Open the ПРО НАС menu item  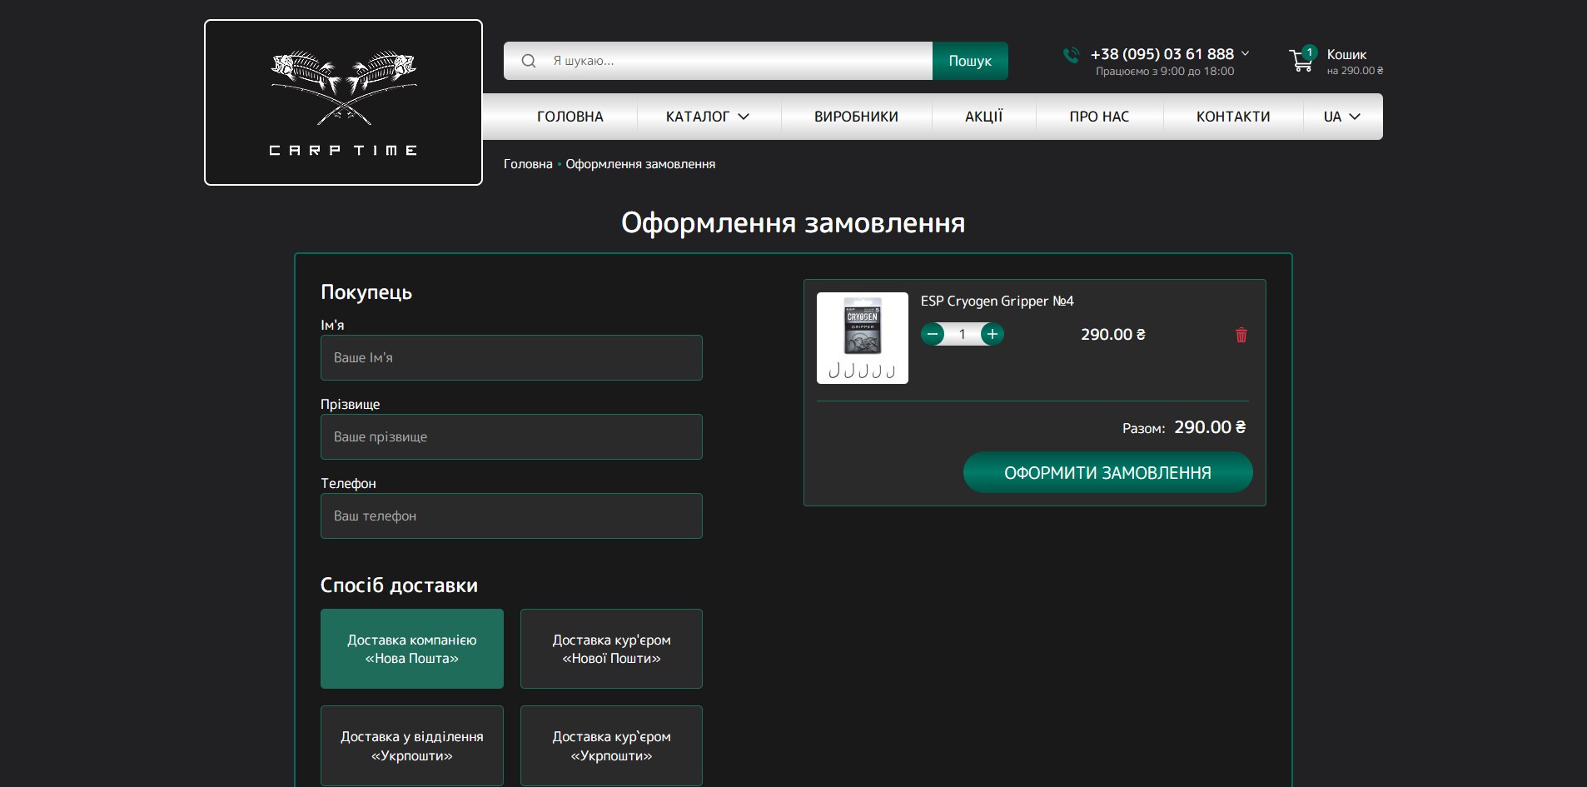pyautogui.click(x=1099, y=117)
